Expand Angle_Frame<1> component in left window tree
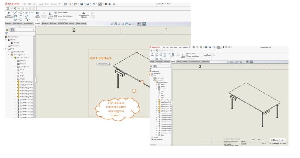Viewport: 300px width, 158px height. click(x=15, y=85)
